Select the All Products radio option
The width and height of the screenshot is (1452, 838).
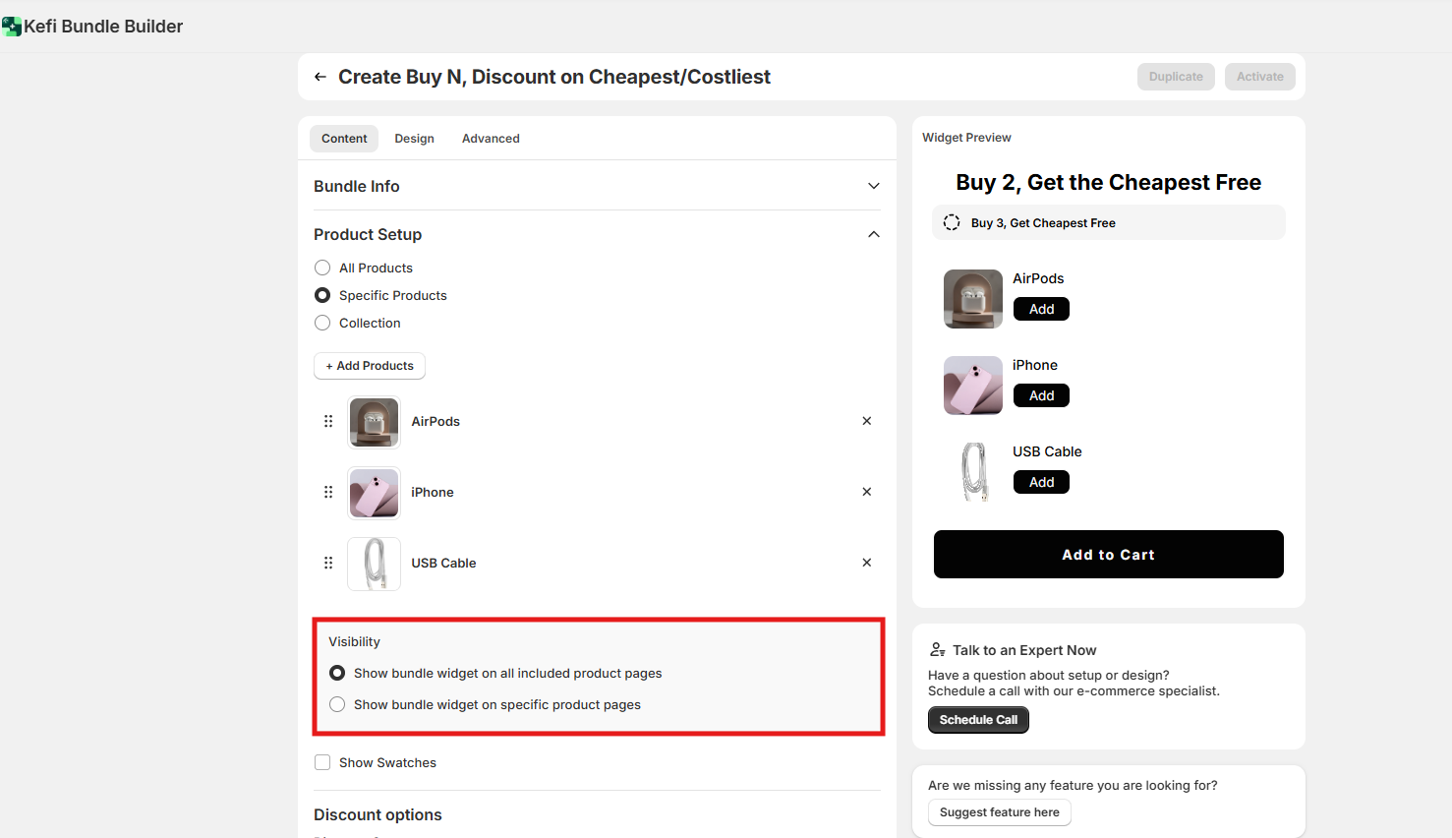[322, 268]
